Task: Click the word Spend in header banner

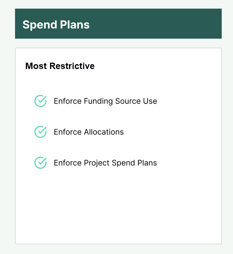Action: [40, 25]
